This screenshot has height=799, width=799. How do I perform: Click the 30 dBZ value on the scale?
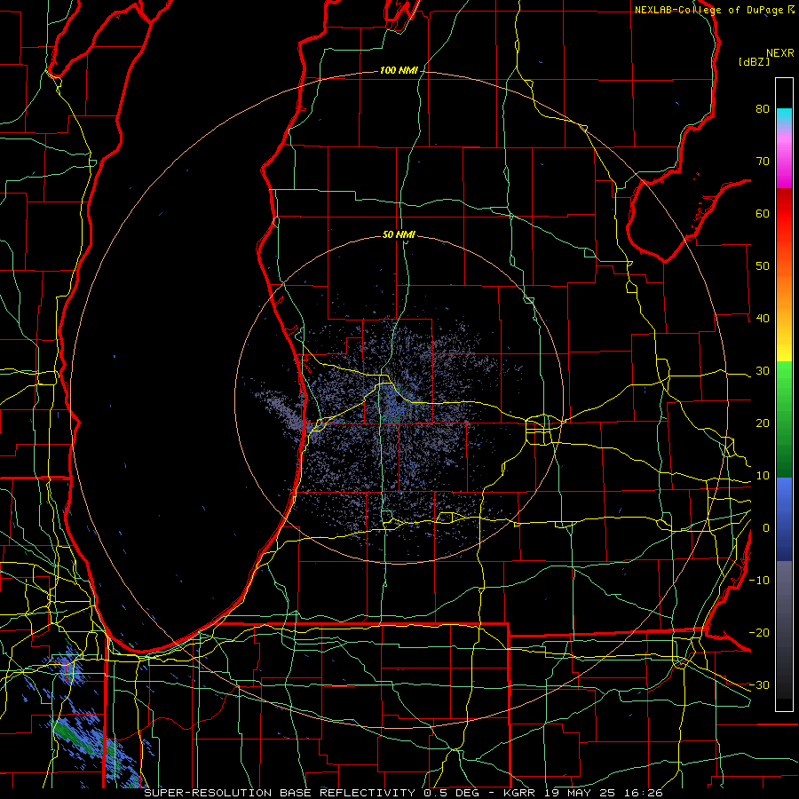[763, 371]
